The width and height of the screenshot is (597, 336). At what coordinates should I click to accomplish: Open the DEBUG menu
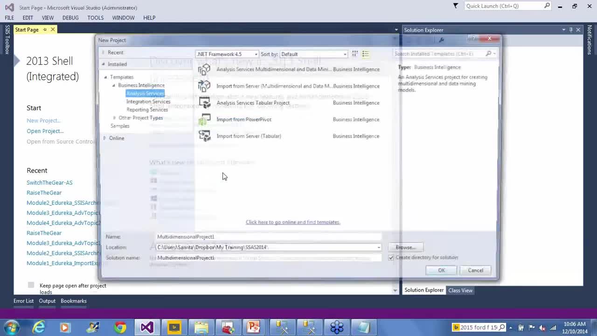[x=70, y=18]
